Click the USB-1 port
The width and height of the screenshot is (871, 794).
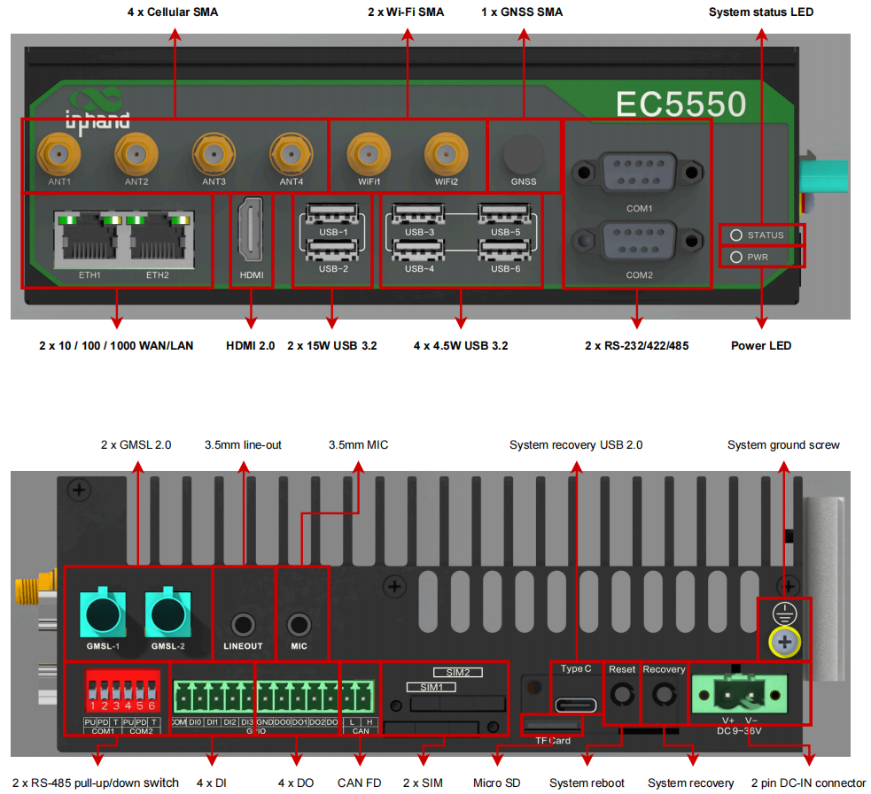click(x=332, y=214)
